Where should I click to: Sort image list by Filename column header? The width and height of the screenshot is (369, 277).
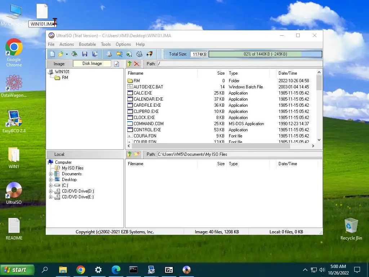pyautogui.click(x=161, y=73)
